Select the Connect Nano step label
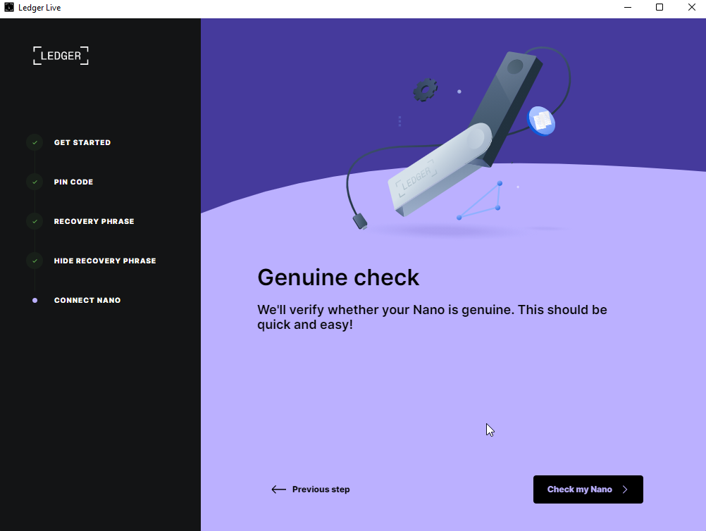 click(87, 300)
